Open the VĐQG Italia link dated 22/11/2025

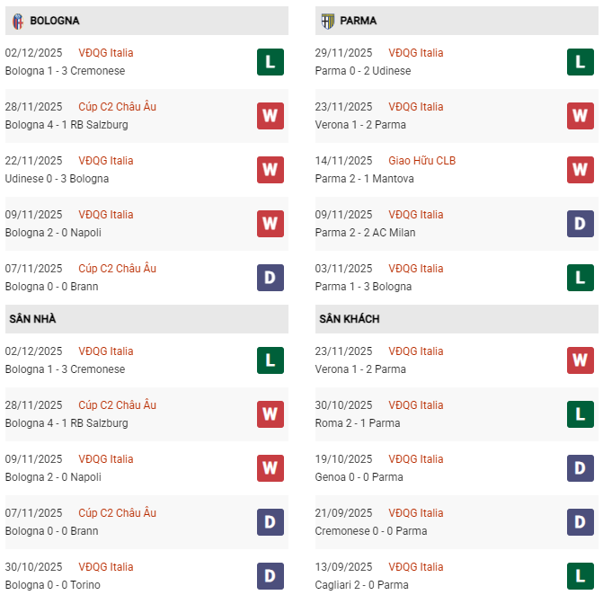click(x=105, y=161)
